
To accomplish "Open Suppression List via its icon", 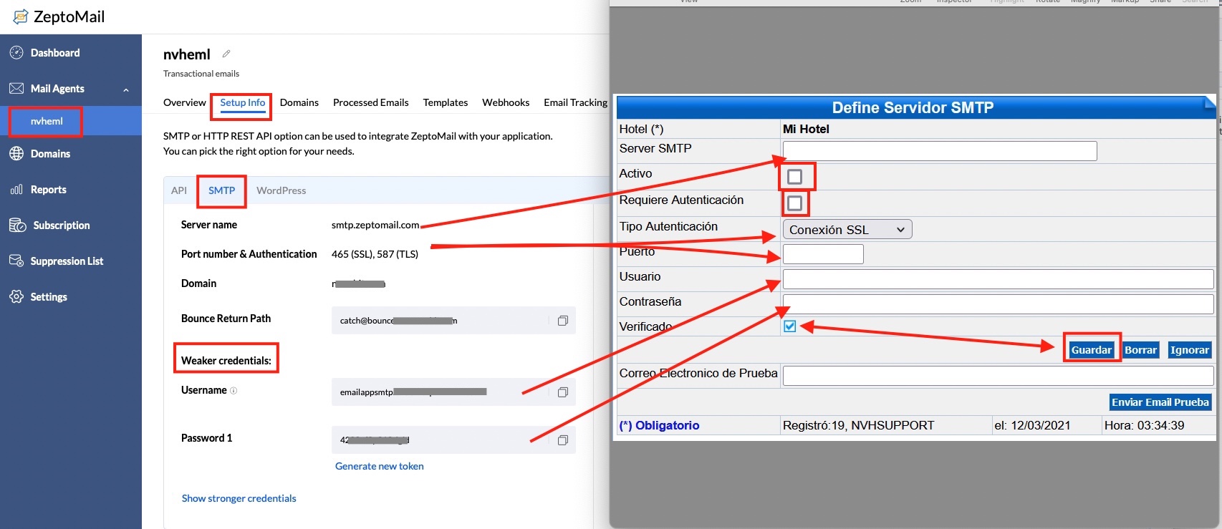I will [16, 261].
